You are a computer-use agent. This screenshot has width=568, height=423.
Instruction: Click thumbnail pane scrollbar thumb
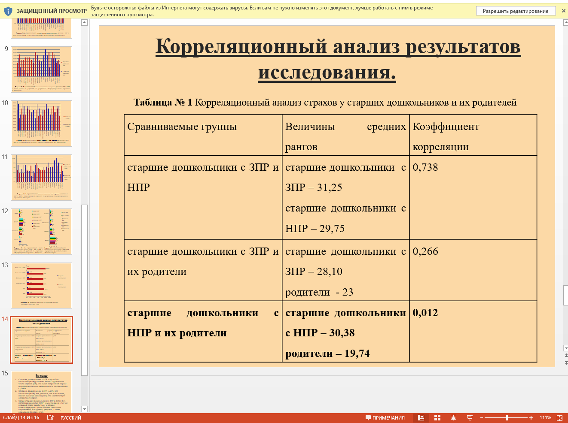(84, 290)
